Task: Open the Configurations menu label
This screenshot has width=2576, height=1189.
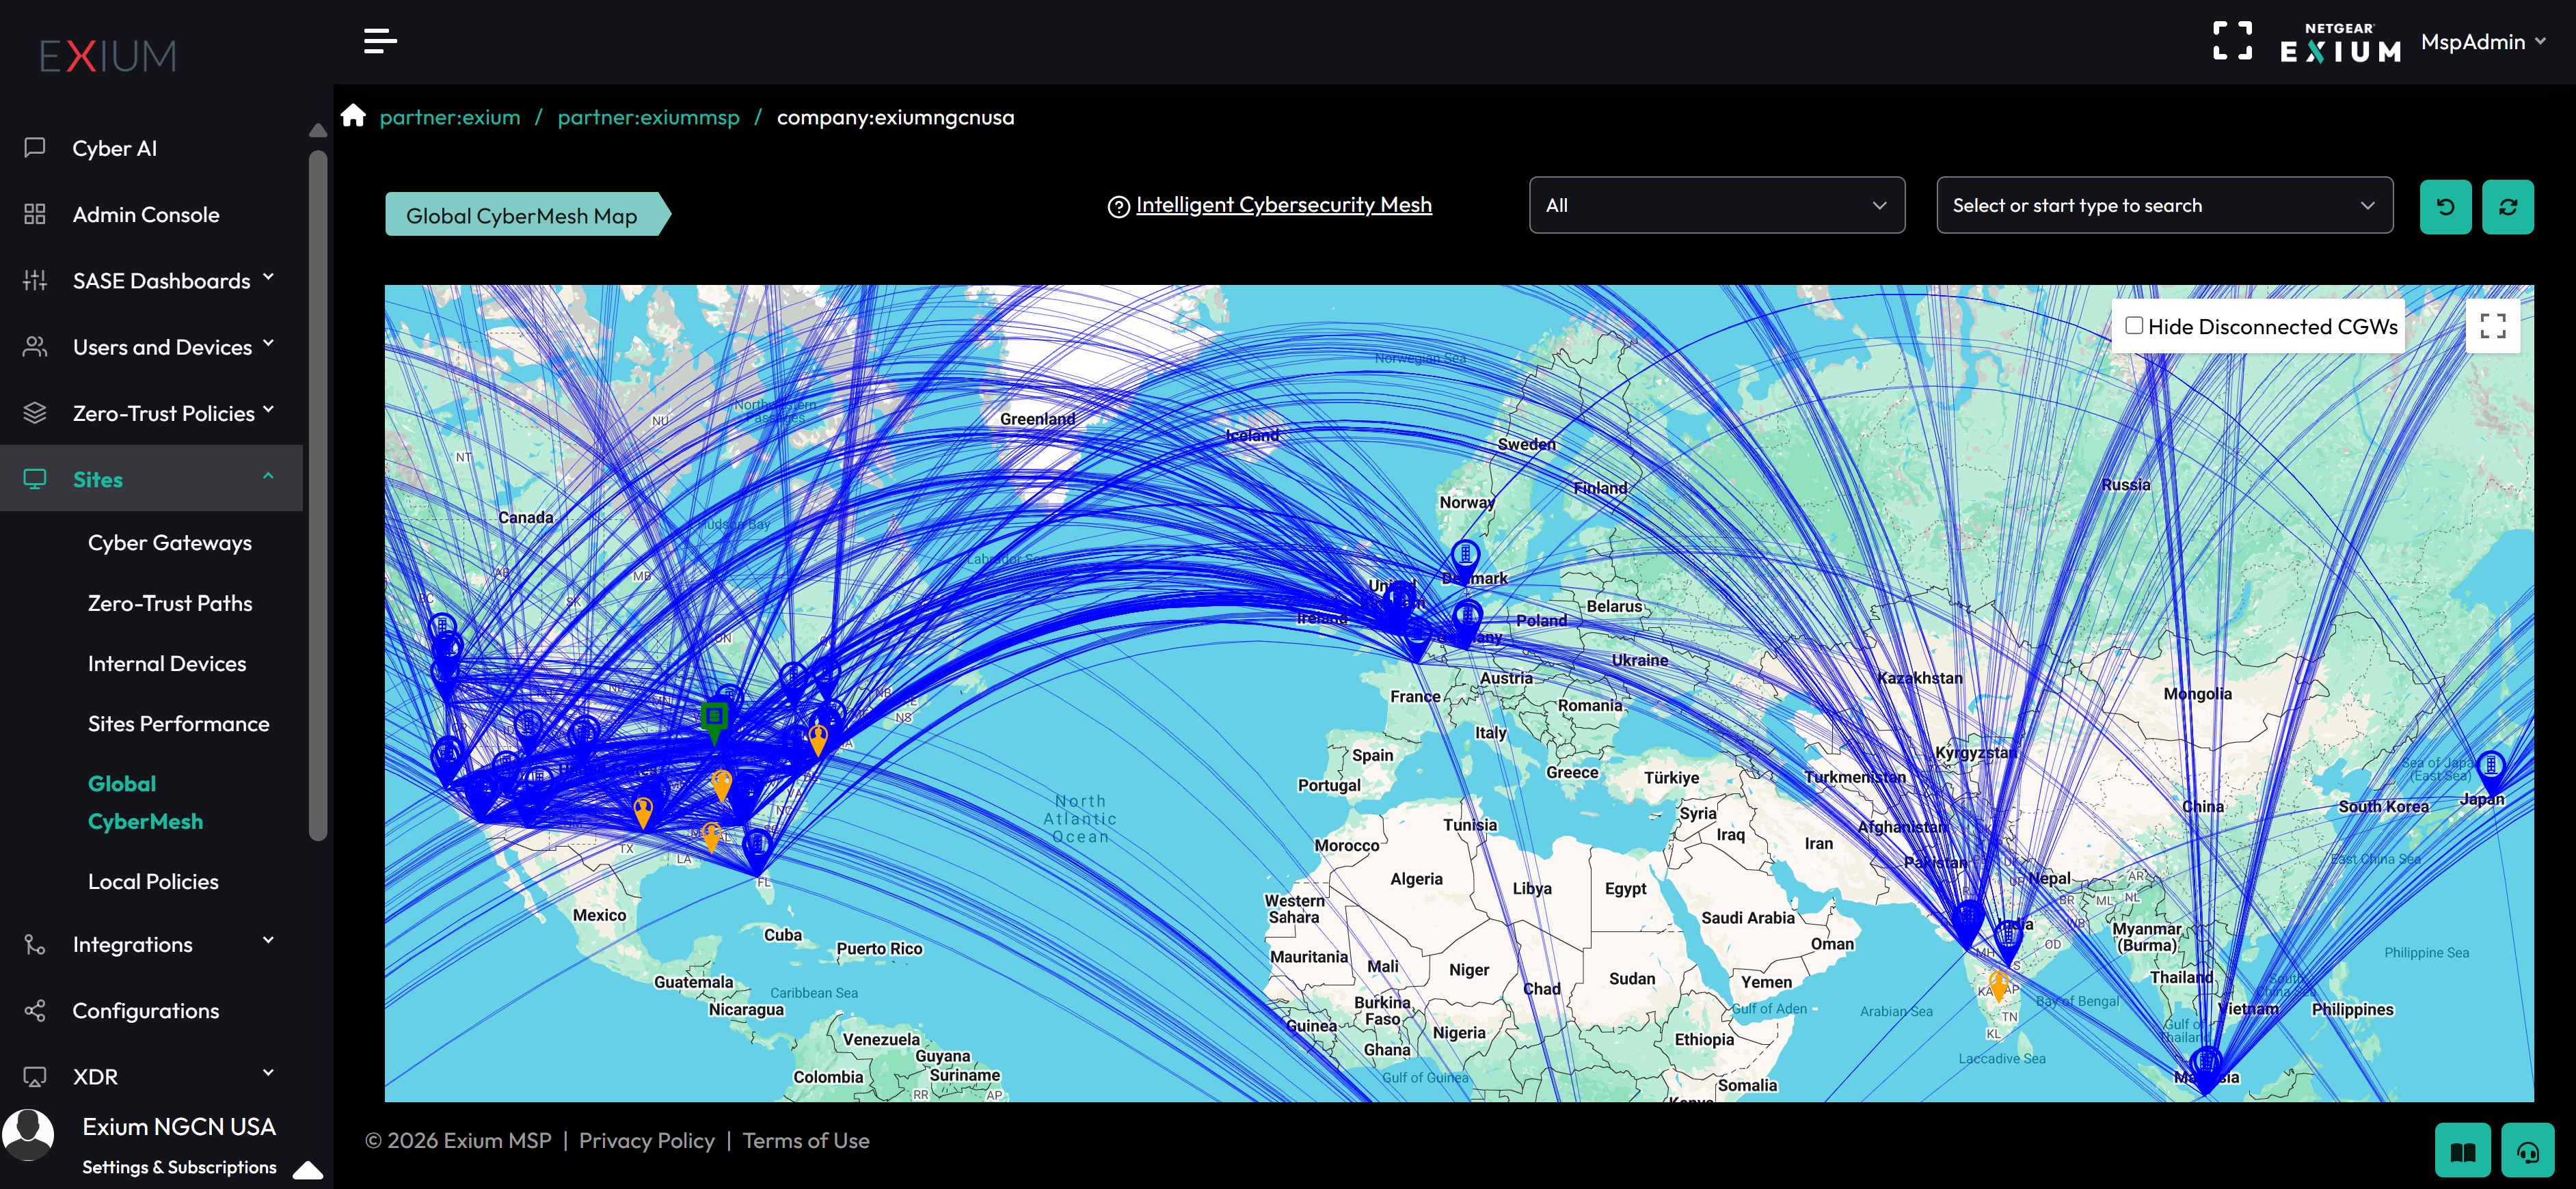Action: point(146,1010)
